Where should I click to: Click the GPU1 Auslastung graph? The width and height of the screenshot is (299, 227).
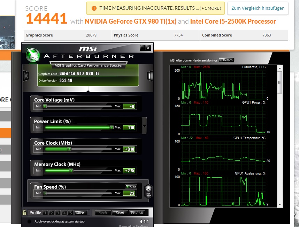[x=223, y=191]
